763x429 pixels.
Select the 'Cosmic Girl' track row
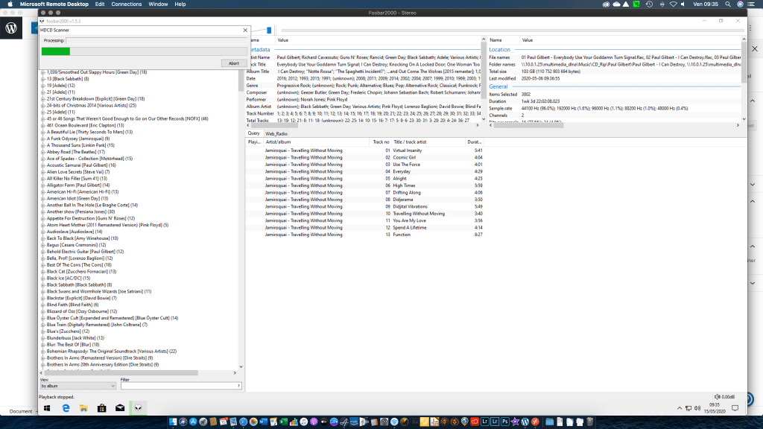[405, 157]
